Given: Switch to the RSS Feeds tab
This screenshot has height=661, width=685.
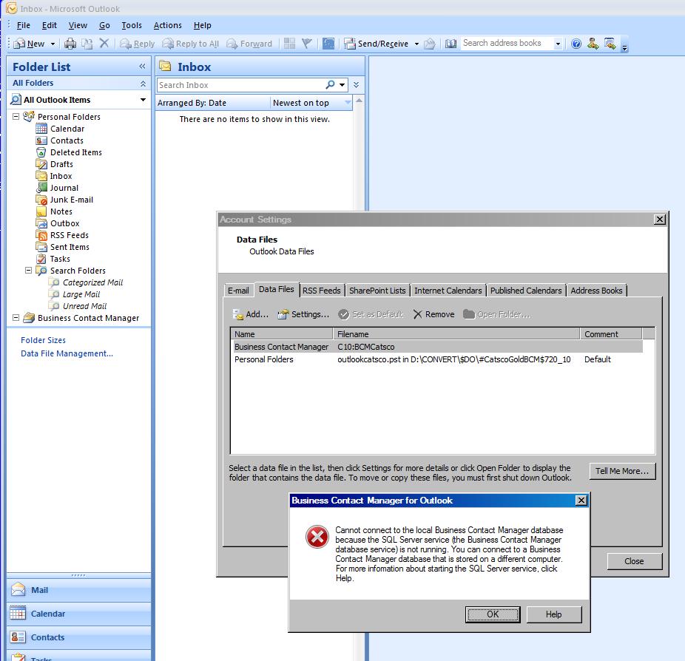Looking at the screenshot, I should point(322,291).
